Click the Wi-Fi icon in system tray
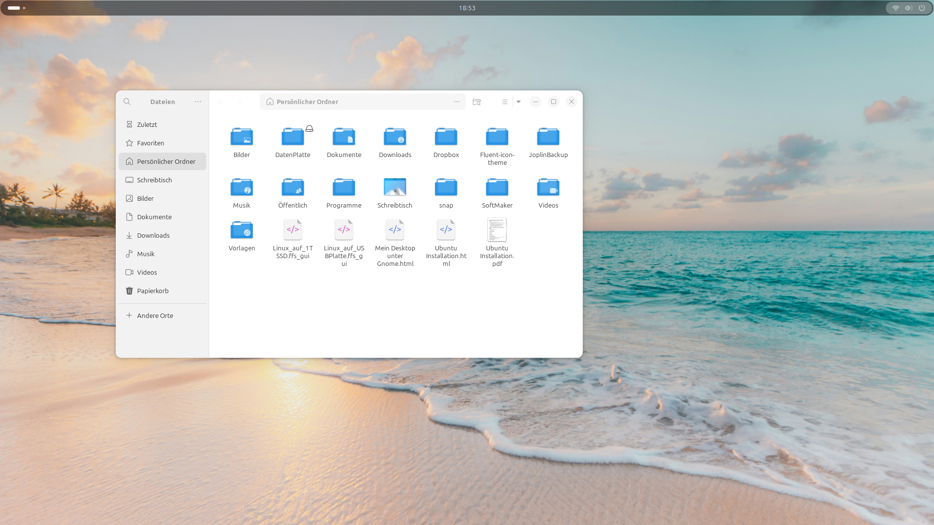 coord(896,8)
